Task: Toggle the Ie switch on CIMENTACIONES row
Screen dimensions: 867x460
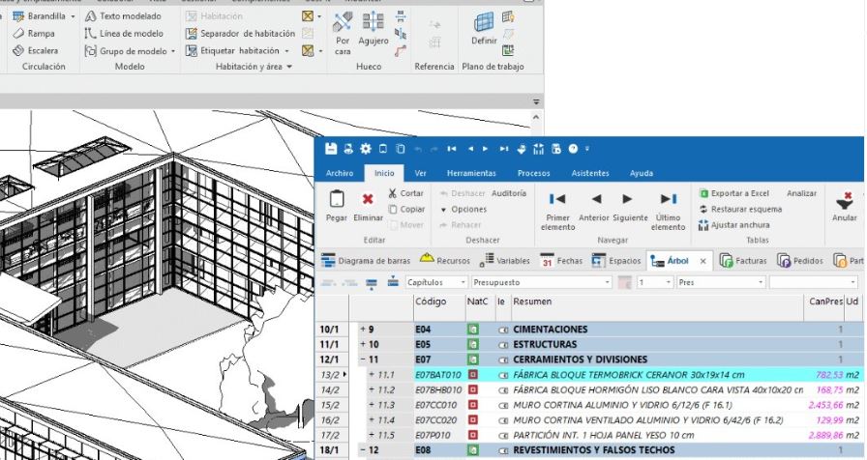Action: [502, 330]
